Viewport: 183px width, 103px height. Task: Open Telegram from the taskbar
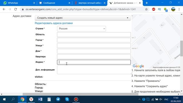click(x=58, y=99)
